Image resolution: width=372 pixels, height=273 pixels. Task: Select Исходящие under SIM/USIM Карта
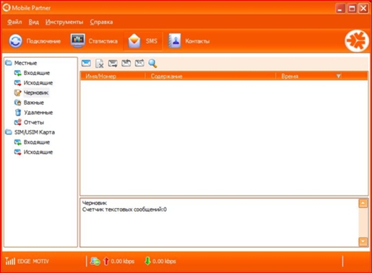point(38,152)
